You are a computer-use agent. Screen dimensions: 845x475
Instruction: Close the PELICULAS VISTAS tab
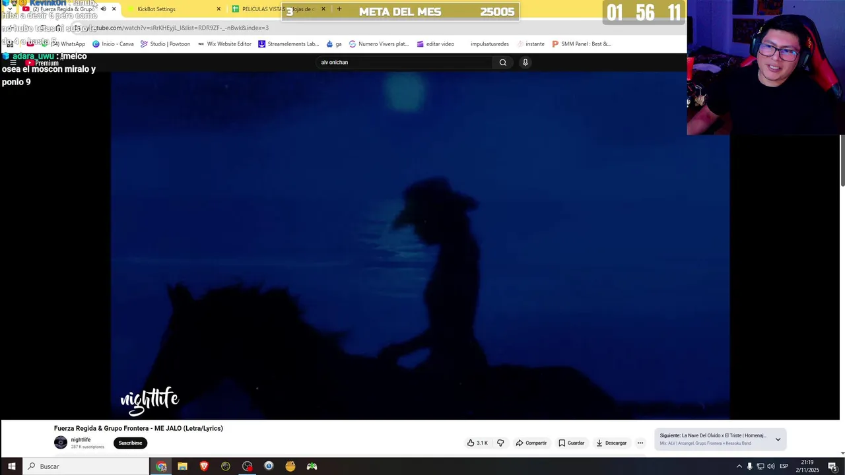click(323, 9)
